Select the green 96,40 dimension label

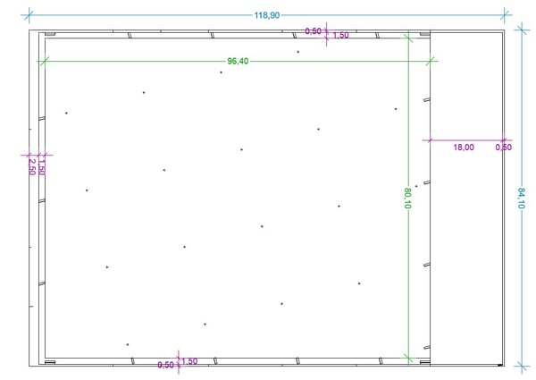[x=239, y=62]
